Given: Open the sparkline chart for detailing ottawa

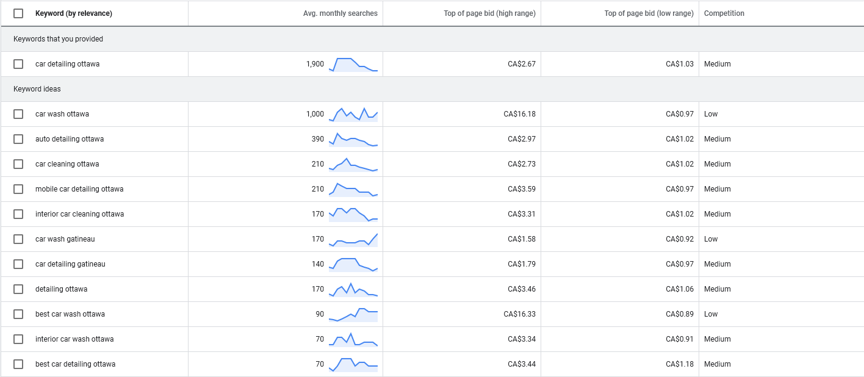Looking at the screenshot, I should [x=353, y=289].
